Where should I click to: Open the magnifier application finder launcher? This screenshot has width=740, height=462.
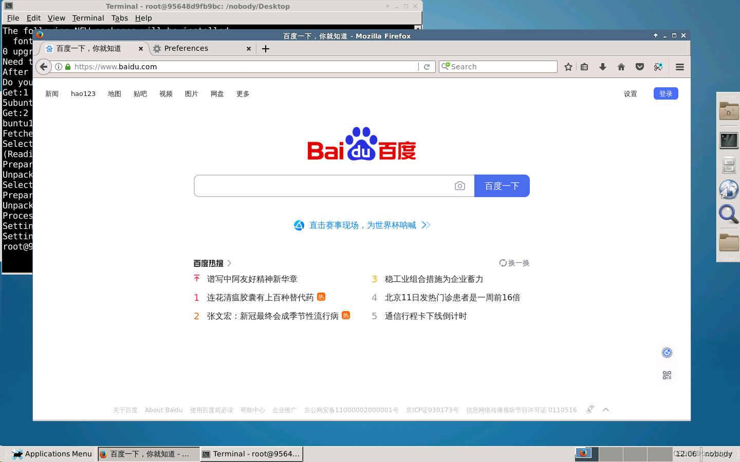pyautogui.click(x=729, y=214)
